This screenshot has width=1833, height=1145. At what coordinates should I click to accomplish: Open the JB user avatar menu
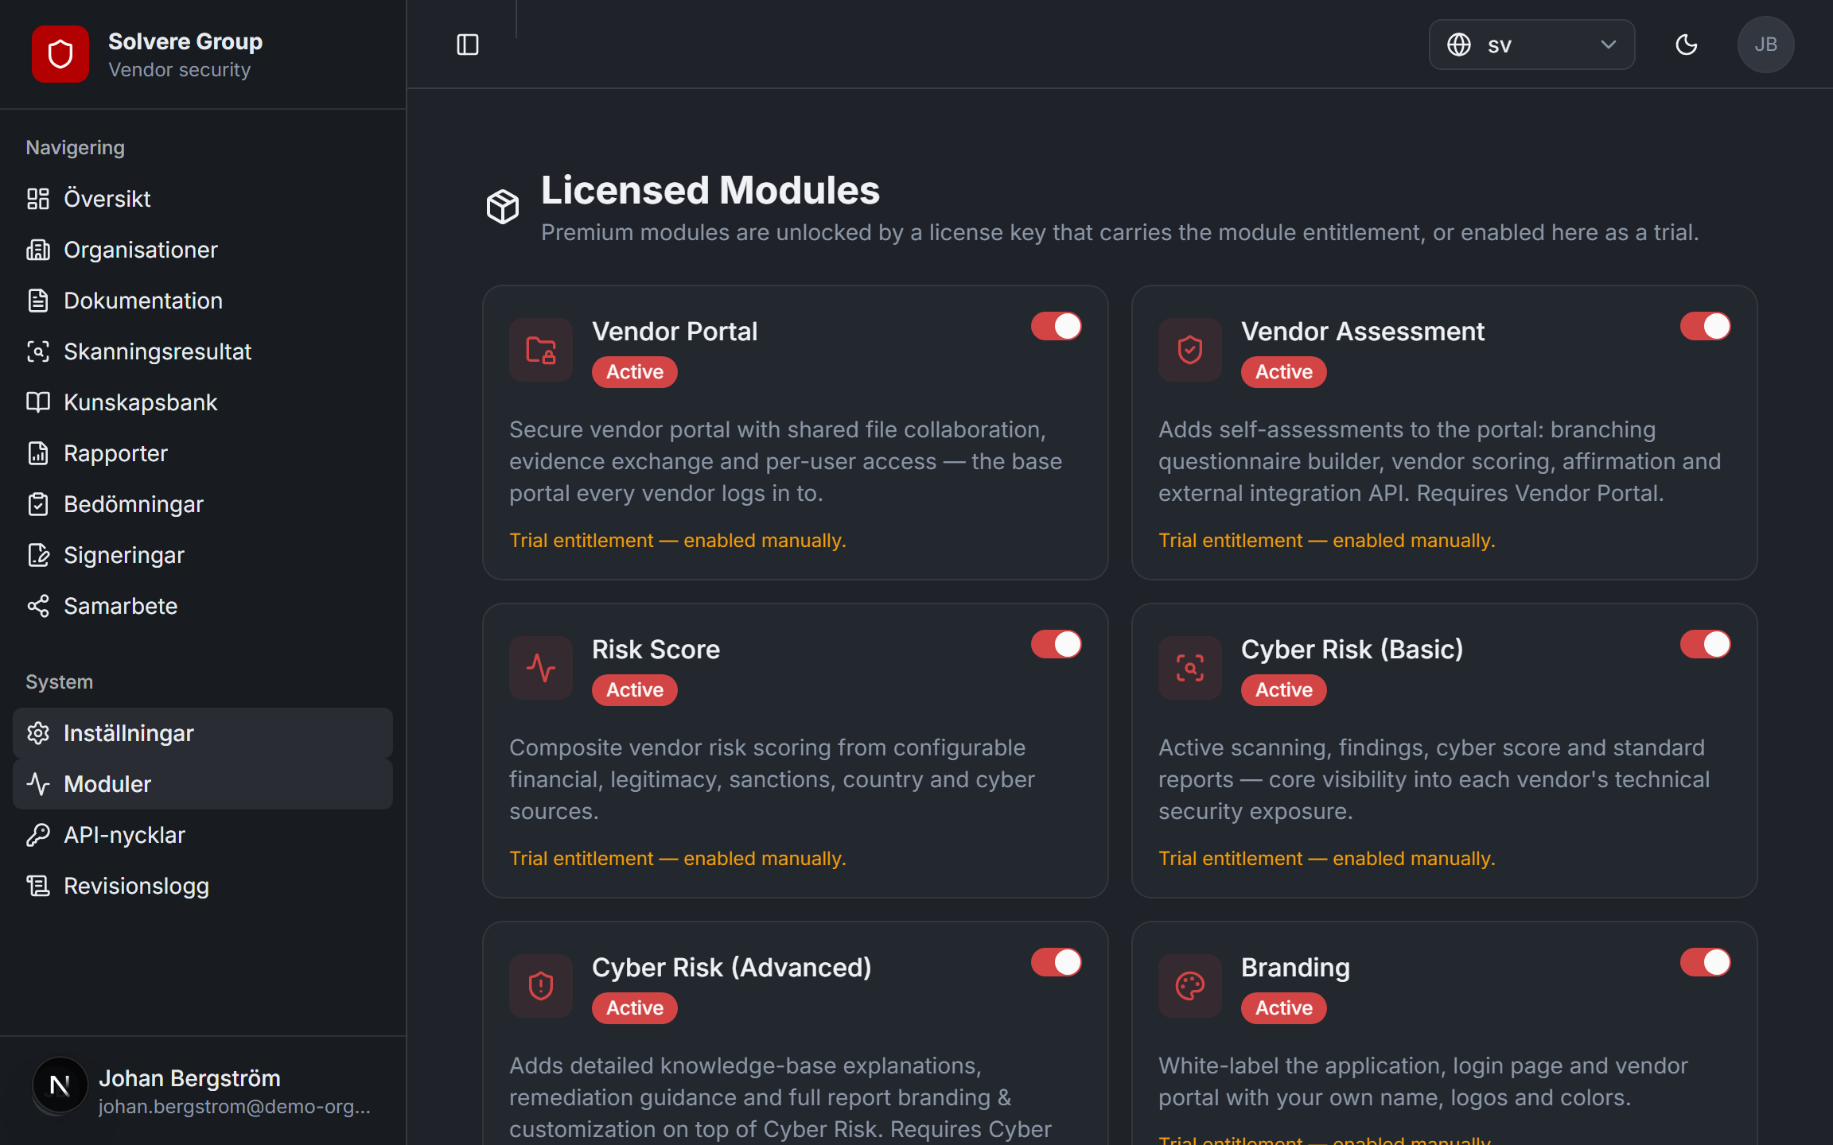point(1765,45)
